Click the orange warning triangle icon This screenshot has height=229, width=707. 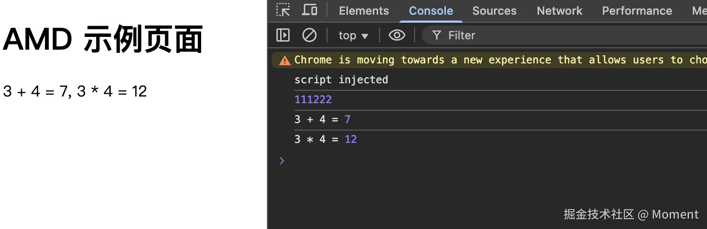(x=284, y=60)
